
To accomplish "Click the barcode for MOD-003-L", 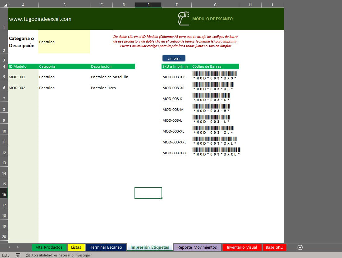I will [211, 119].
